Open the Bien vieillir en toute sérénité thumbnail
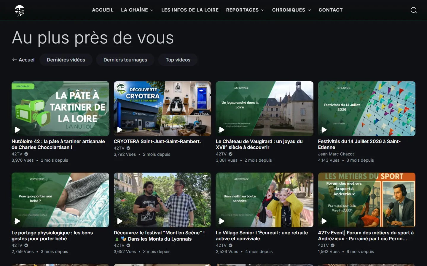The image size is (427, 266). pos(265,200)
